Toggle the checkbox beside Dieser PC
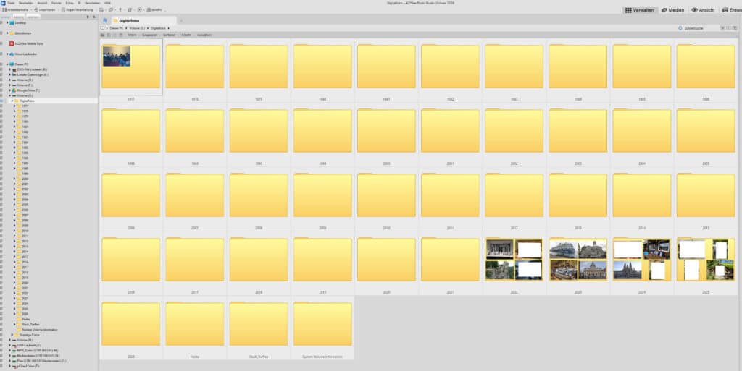Image resolution: width=742 pixels, height=371 pixels. click(2, 64)
